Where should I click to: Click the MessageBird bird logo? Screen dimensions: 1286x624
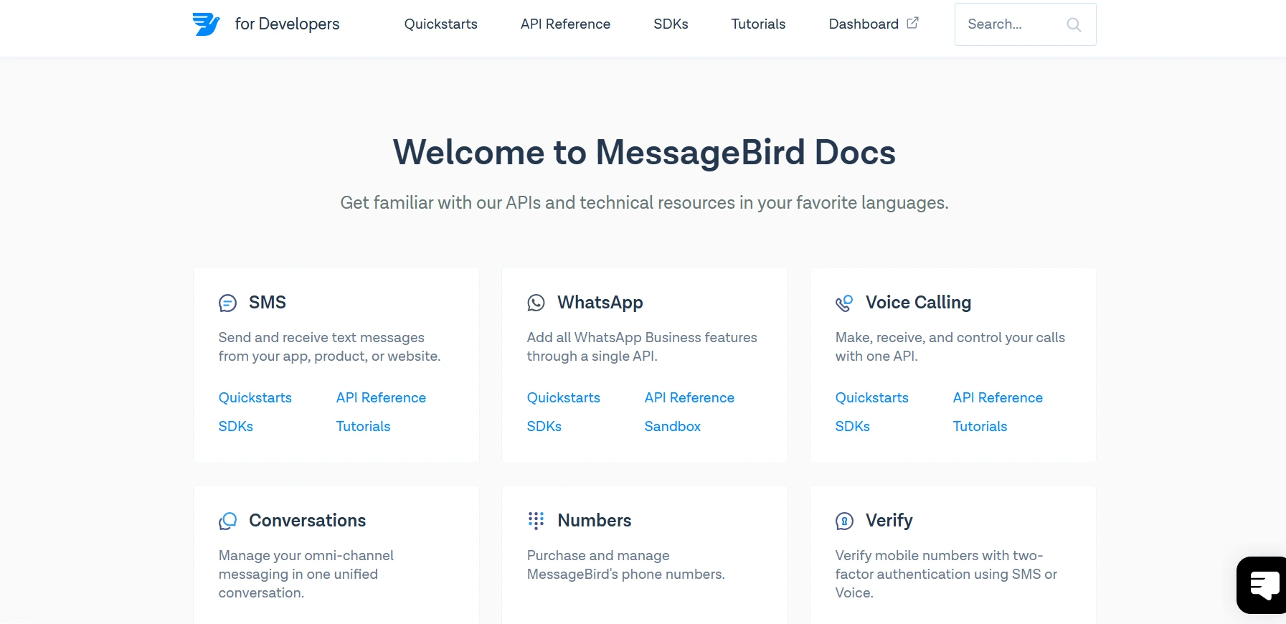[x=206, y=24]
